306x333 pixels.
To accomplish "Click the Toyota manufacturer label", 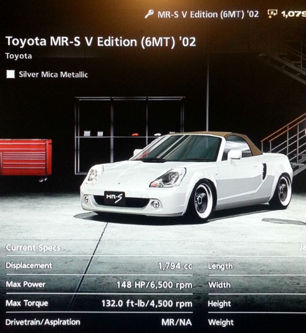I will tap(19, 56).
